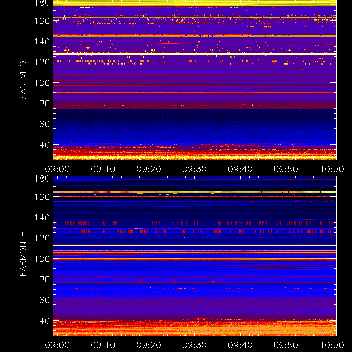The height and width of the screenshot is (352, 352).
Task: Pick the 60 tick label on LEARMONTH axis
Action: pos(44,300)
